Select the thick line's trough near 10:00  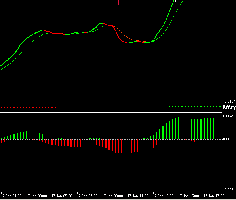[x=128, y=43]
